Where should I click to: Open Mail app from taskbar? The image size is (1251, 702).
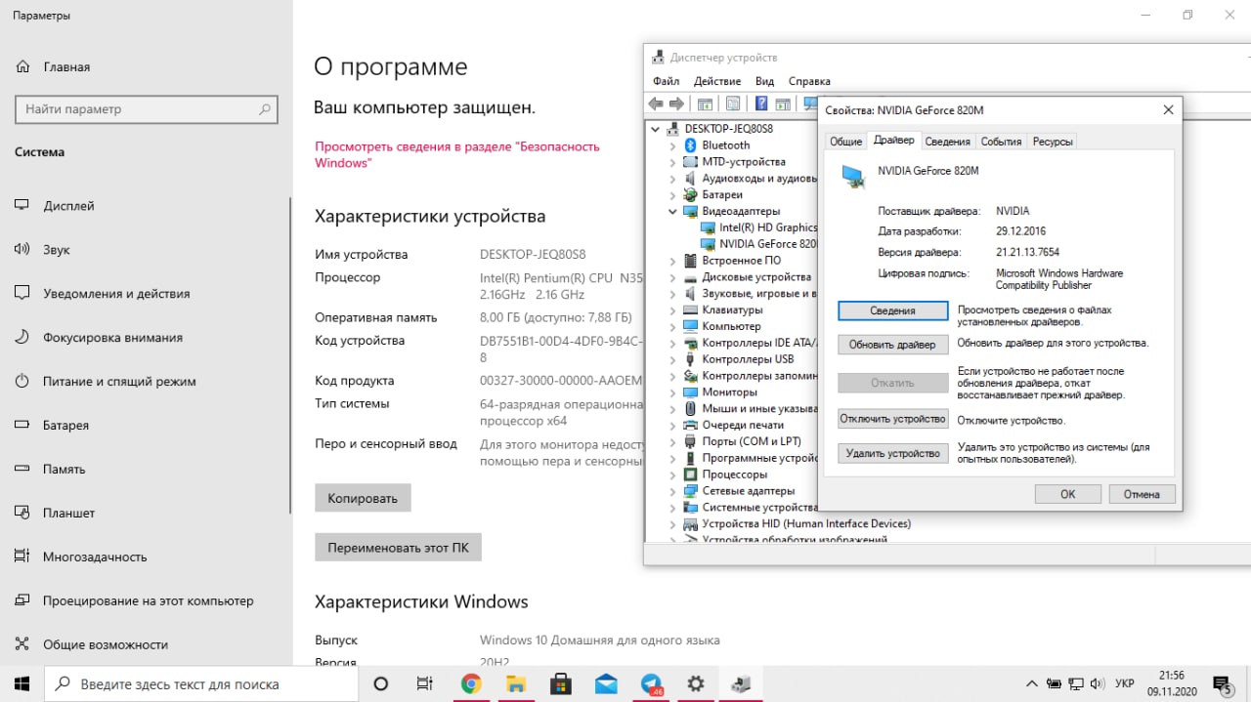coord(605,683)
